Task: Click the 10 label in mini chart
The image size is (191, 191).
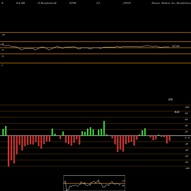Action: coord(123,186)
